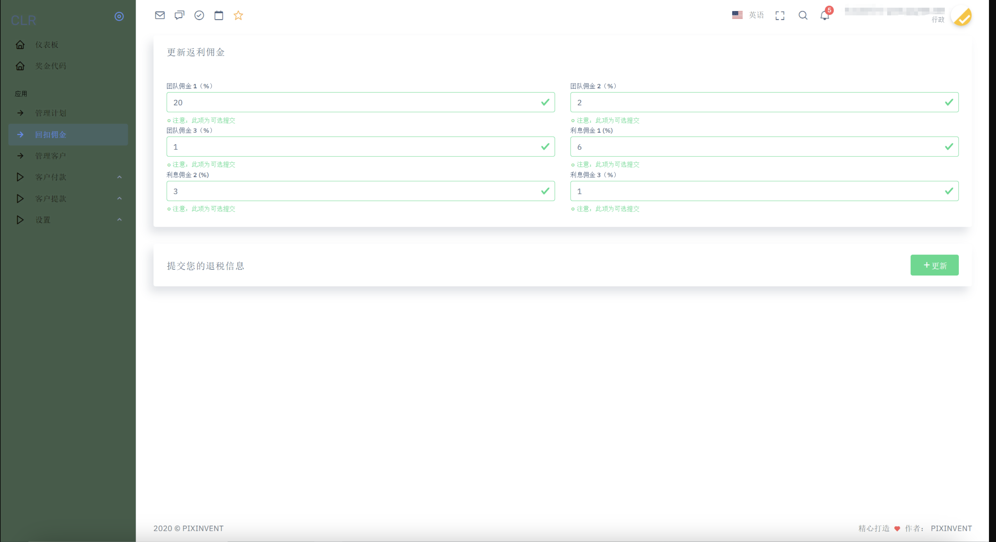996x542 pixels.
Task: Toggle sidebar collapse circle icon
Action: coord(119,16)
